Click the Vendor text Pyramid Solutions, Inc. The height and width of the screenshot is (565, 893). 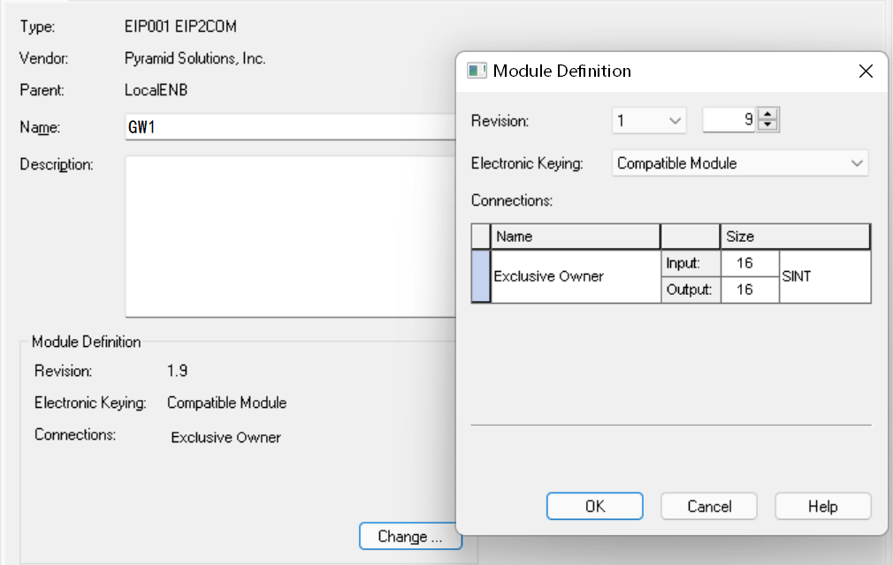[195, 58]
